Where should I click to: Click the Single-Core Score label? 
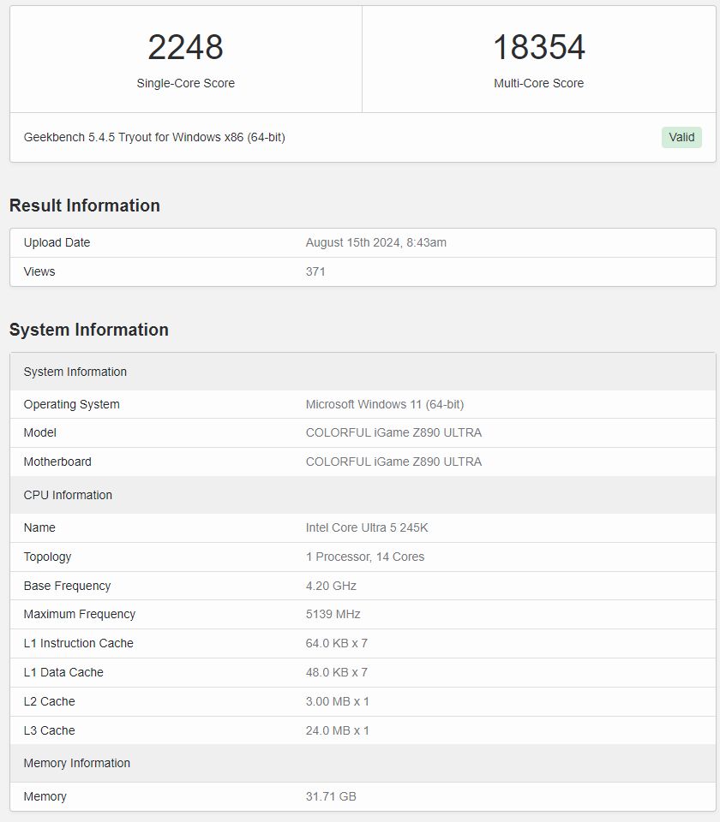click(185, 83)
